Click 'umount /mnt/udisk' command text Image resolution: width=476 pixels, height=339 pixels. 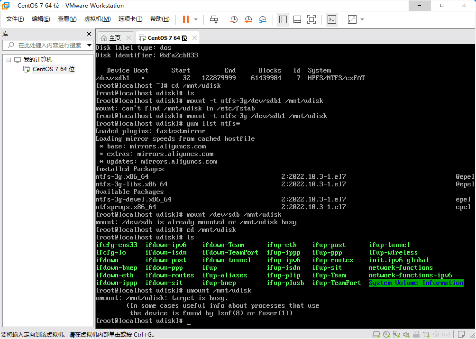coord(219,291)
